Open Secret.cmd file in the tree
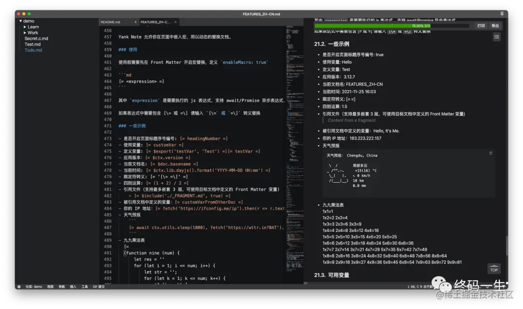523x309 pixels. tap(36, 38)
